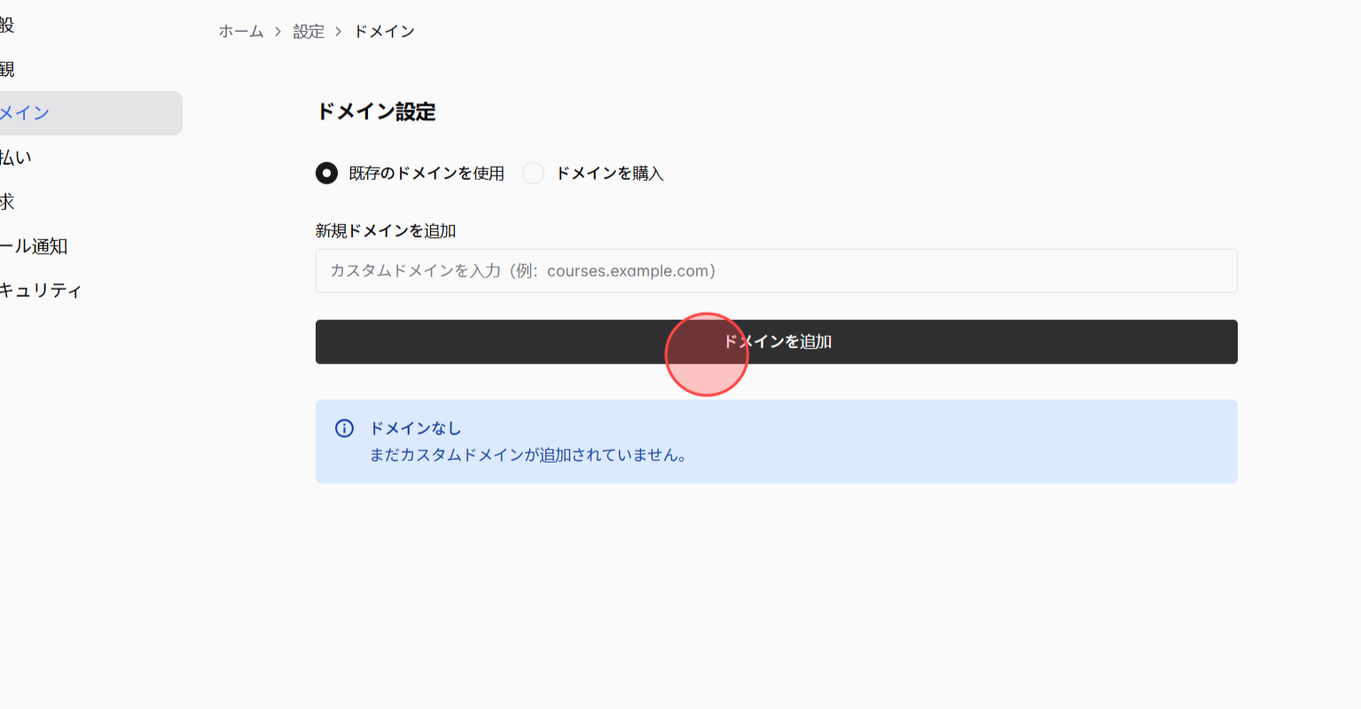Open 設定 from the breadcrumb trail
Viewport: 1361px width, 709px height.
click(308, 31)
